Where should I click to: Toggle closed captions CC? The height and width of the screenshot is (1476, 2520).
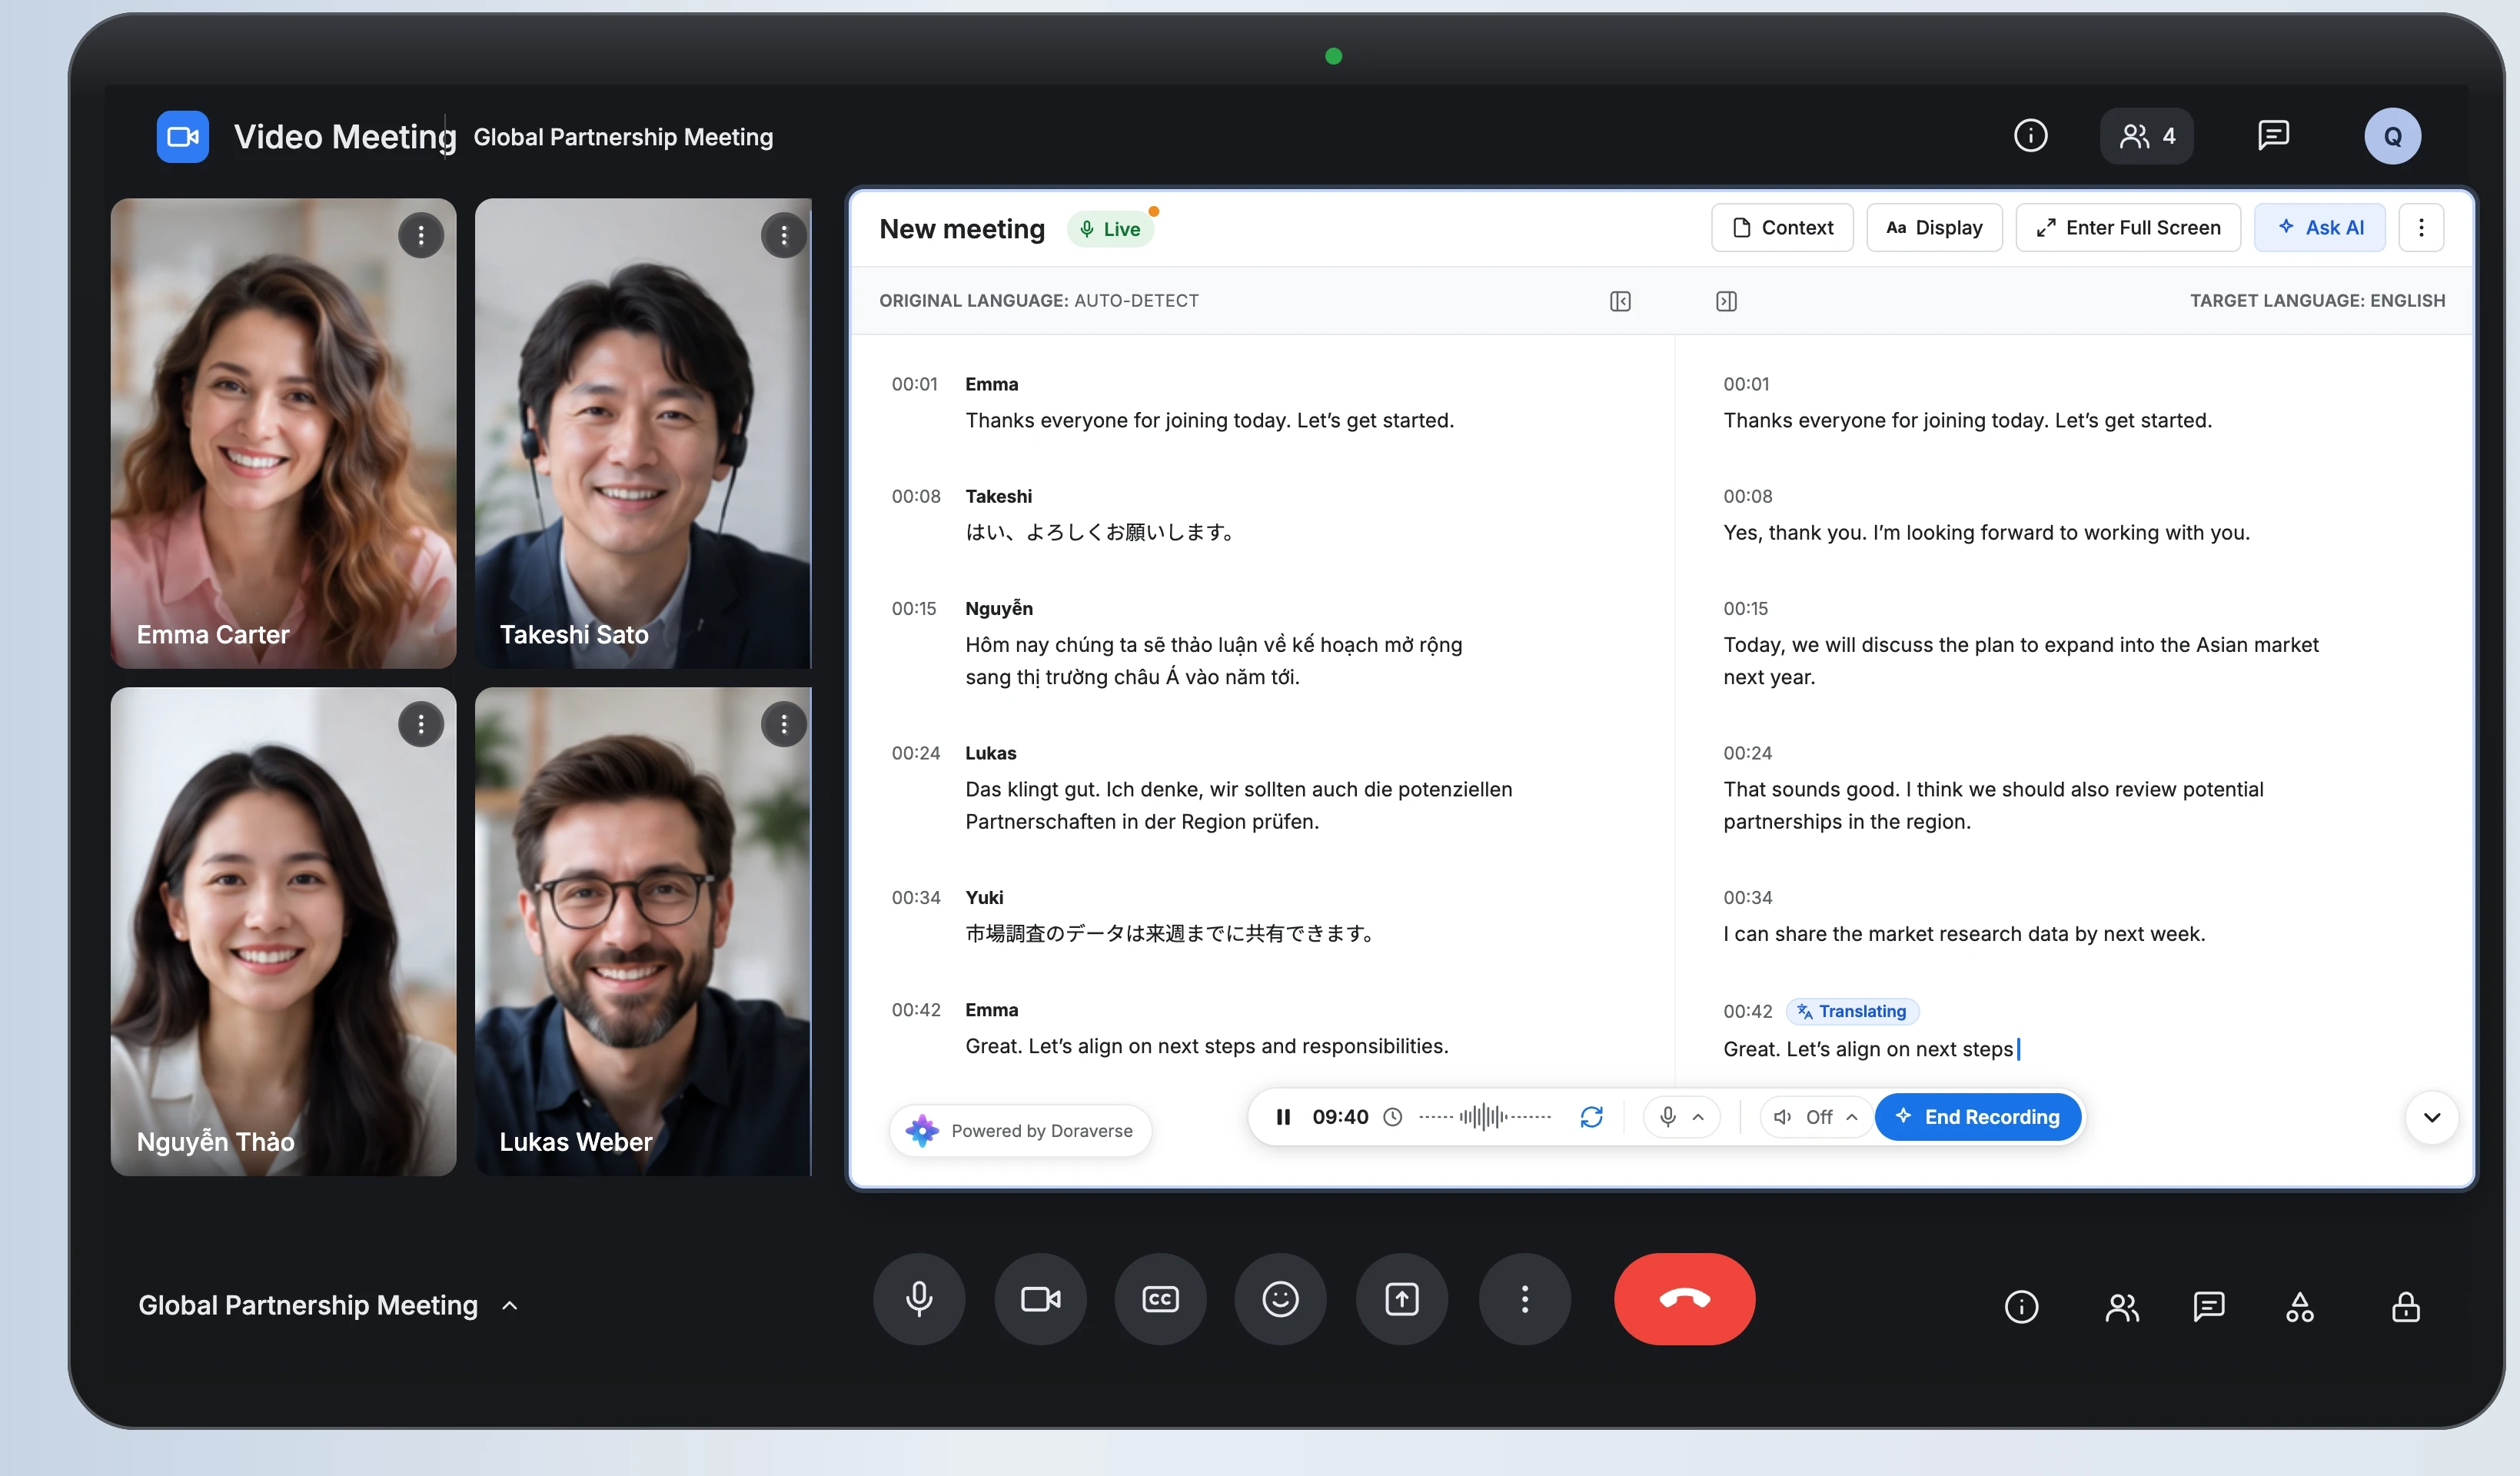1160,1299
